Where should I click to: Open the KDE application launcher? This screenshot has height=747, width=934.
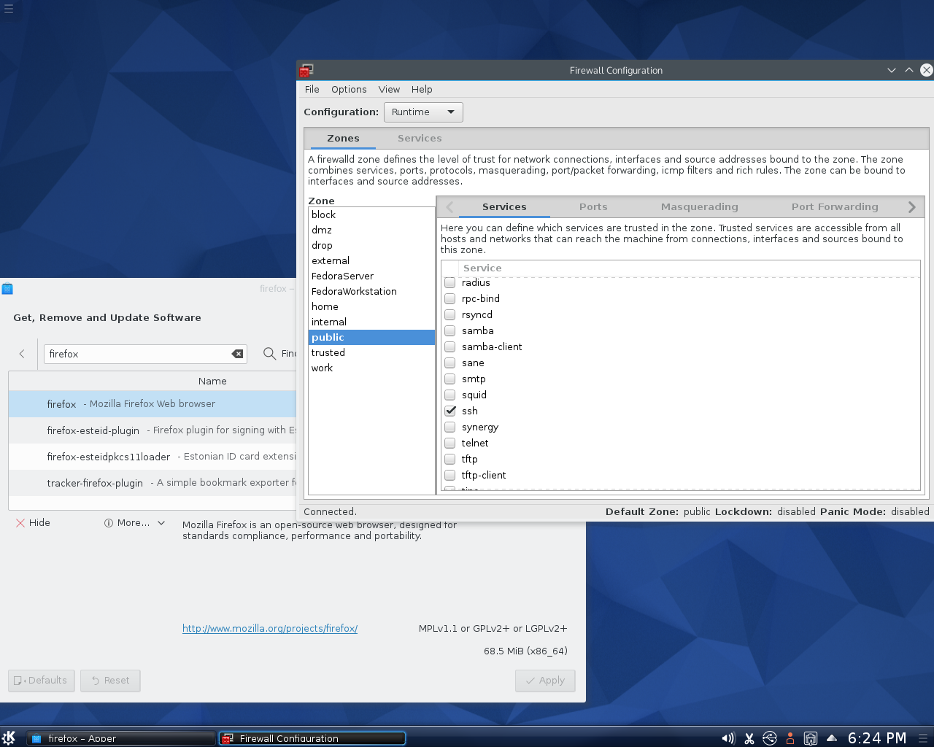coord(9,738)
